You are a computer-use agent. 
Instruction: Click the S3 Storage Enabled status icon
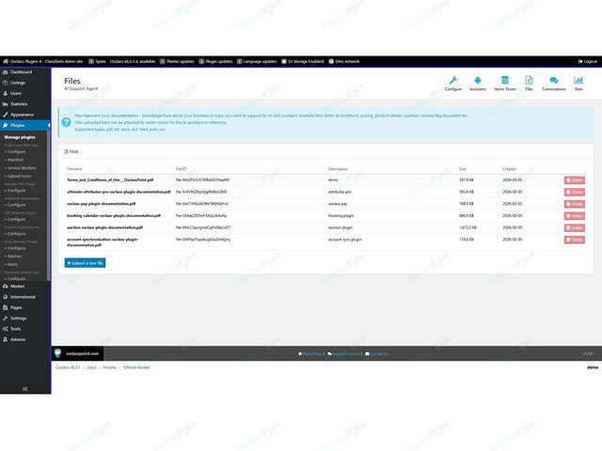coord(284,61)
